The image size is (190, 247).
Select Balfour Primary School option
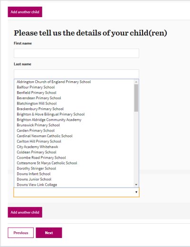[74, 87]
